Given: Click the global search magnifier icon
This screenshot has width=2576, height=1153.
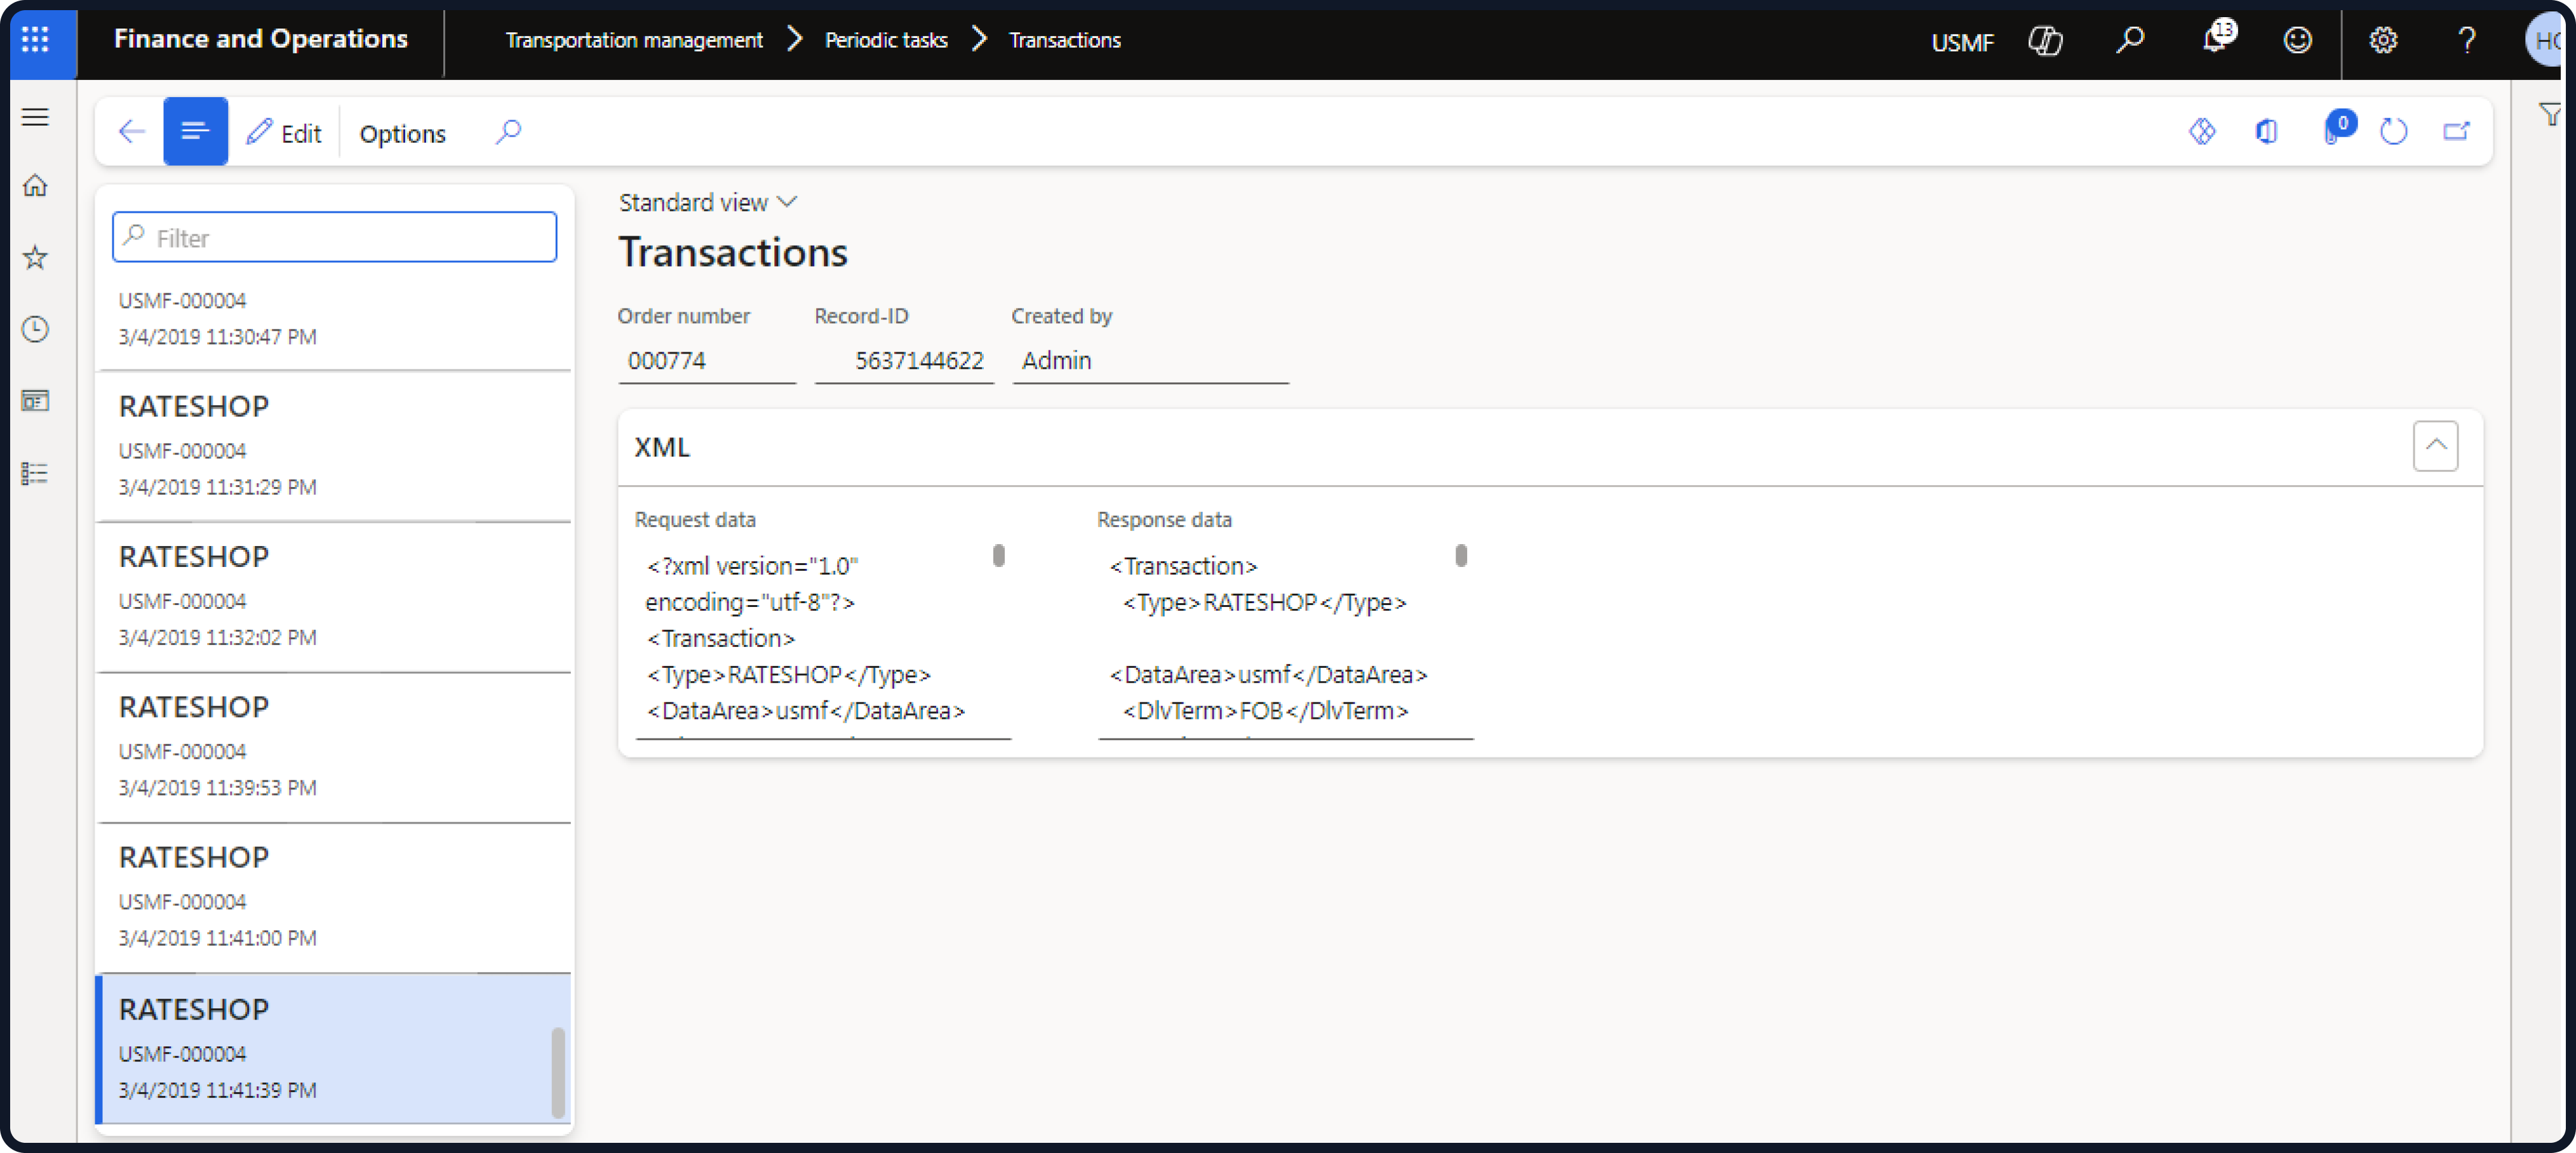Looking at the screenshot, I should click(x=2130, y=40).
